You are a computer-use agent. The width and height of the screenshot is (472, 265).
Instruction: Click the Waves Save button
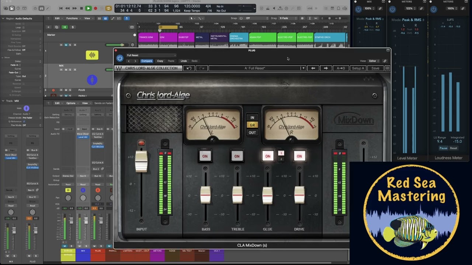(375, 68)
